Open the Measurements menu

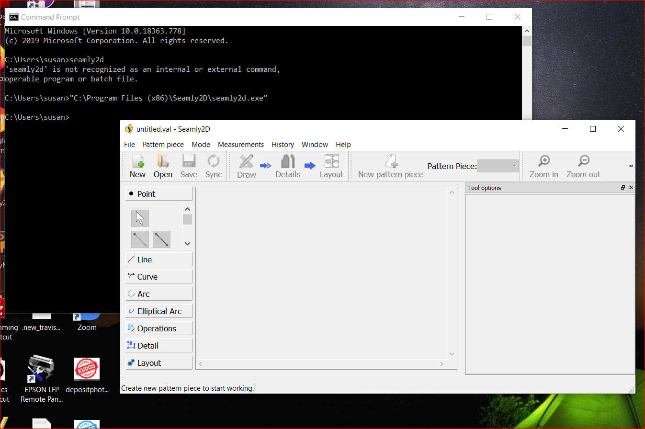(240, 145)
